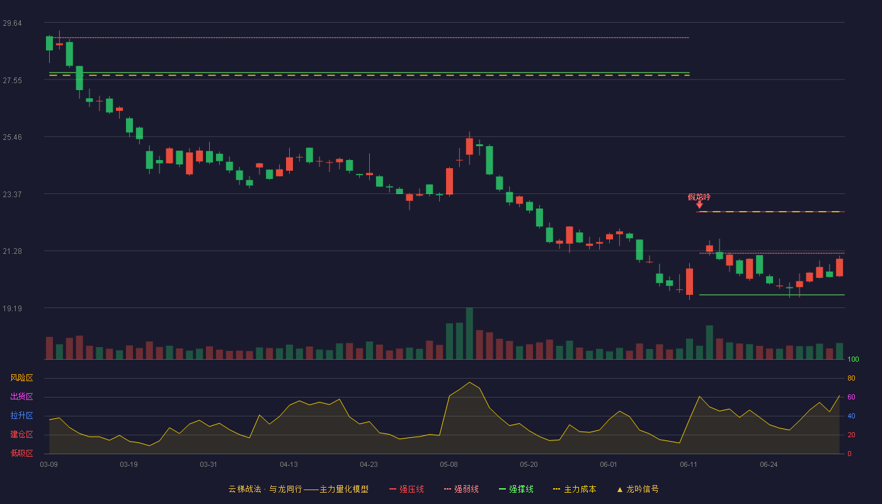Click the 25.46 price axis label

(12, 137)
